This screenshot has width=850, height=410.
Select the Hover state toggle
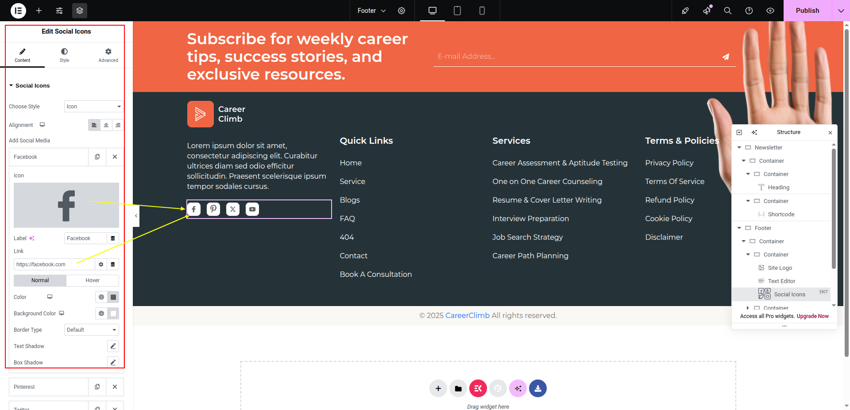(x=93, y=280)
